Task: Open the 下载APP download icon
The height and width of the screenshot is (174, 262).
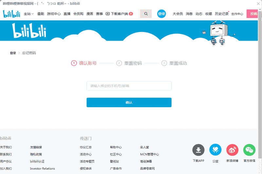Action: pyautogui.click(x=198, y=150)
